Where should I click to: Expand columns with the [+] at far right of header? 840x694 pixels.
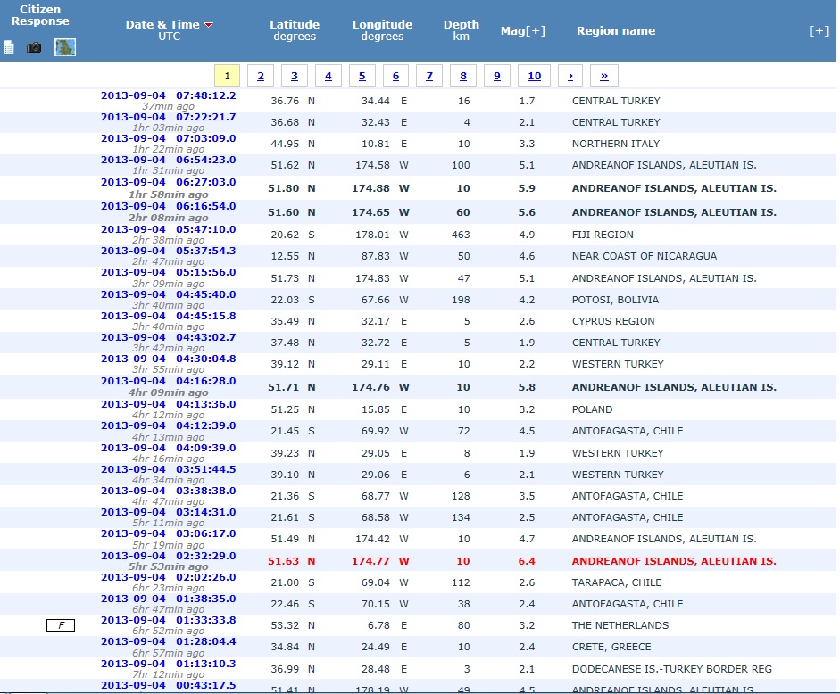(x=819, y=30)
